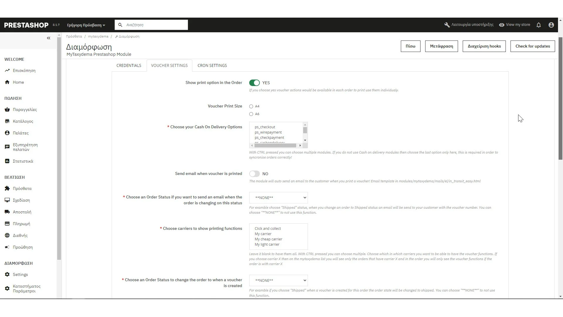Click the Διεθνής globe icon

7,235
